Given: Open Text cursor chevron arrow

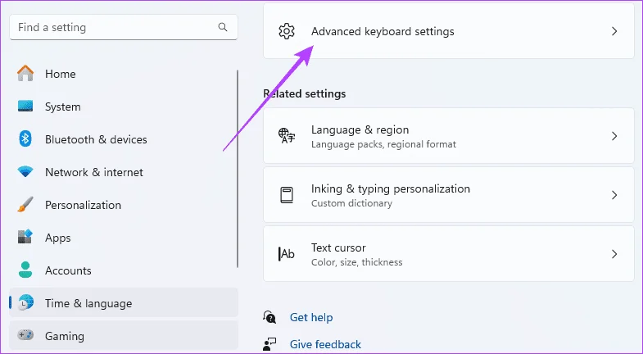Looking at the screenshot, I should 614,254.
